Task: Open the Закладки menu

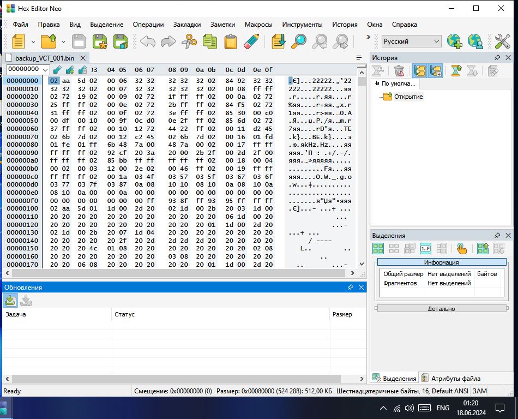Action: 187,25
